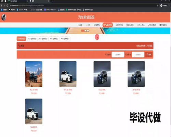Open 联系我们 in the navigation bar

point(130,25)
